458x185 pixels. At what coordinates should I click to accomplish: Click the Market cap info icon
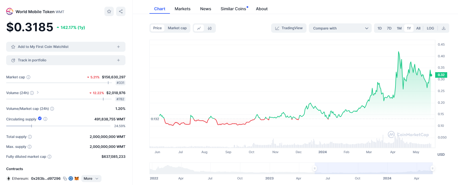pyautogui.click(x=28, y=77)
